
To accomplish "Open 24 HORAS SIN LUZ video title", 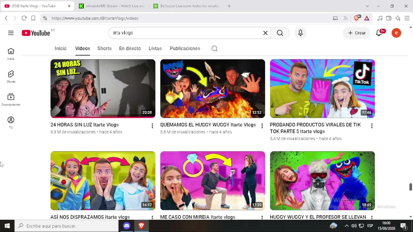I will pyautogui.click(x=85, y=125).
